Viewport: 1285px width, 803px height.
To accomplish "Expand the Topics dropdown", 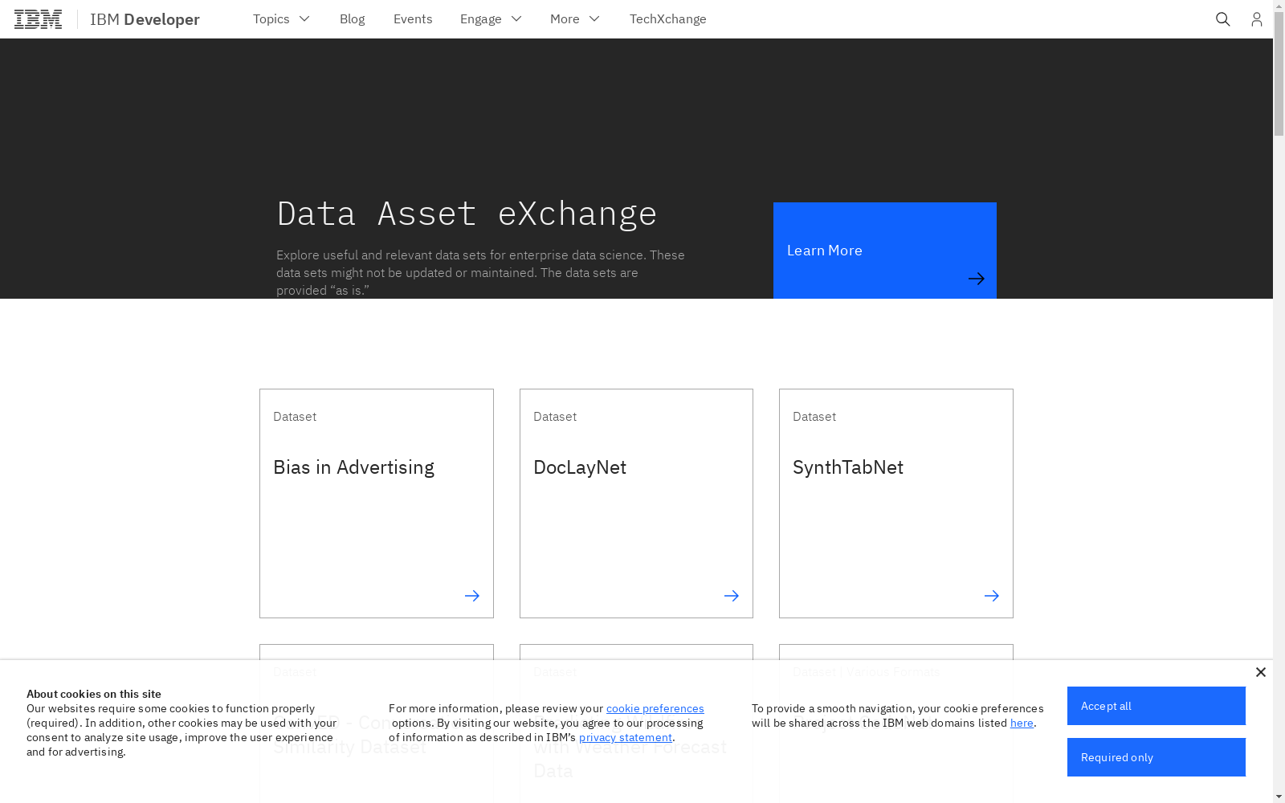I will click(x=282, y=19).
